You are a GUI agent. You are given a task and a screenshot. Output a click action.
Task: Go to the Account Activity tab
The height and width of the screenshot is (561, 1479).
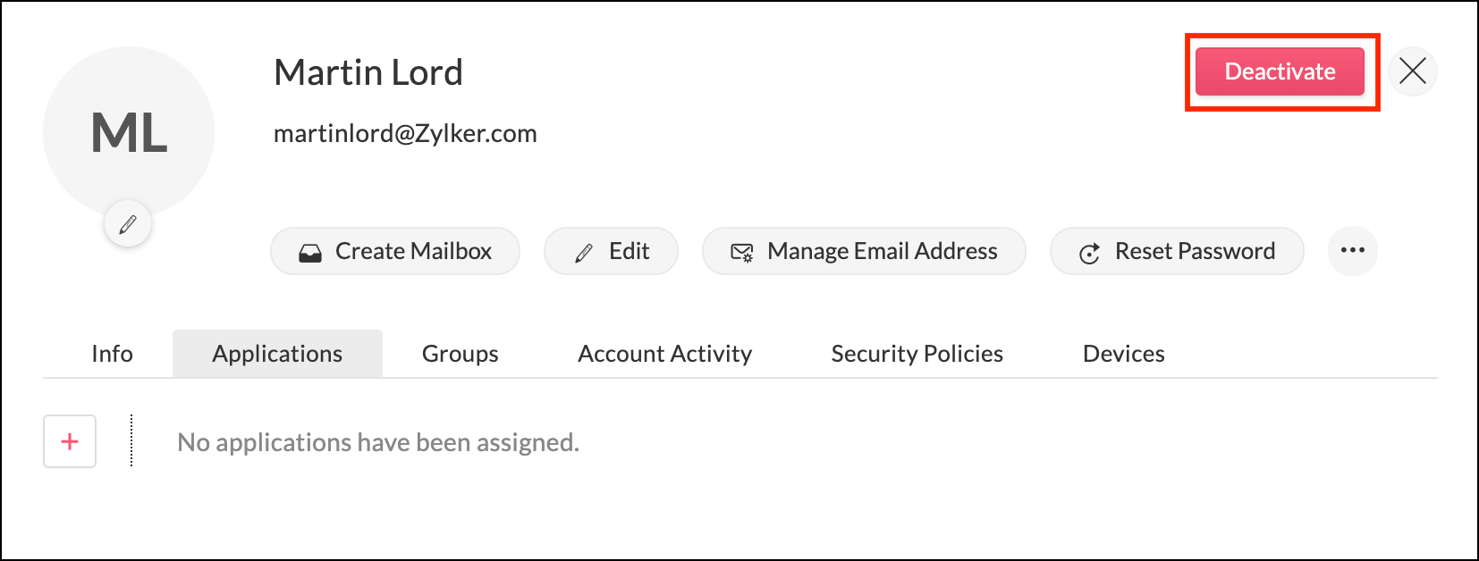point(664,354)
